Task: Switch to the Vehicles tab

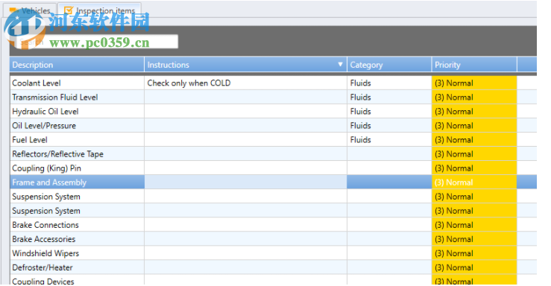Action: pyautogui.click(x=30, y=10)
